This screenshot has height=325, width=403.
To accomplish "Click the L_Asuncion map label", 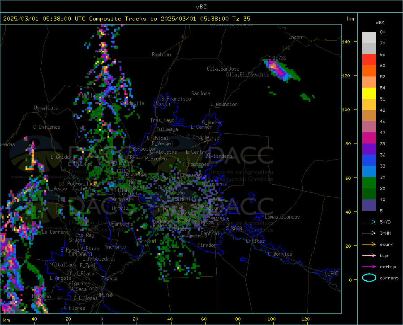I will point(224,104).
